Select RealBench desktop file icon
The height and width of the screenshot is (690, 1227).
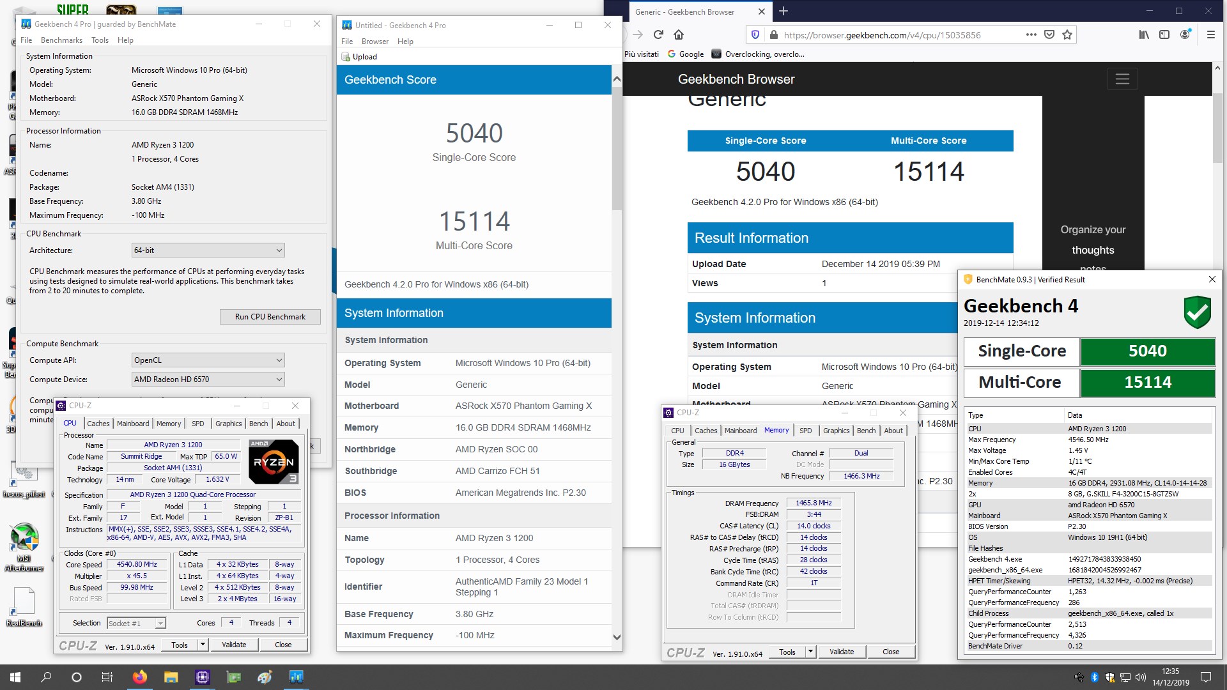(x=24, y=607)
